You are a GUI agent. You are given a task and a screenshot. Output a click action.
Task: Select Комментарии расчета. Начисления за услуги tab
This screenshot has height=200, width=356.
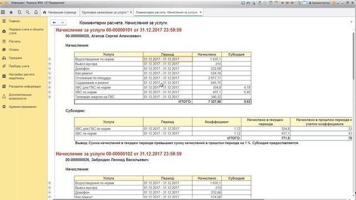(x=166, y=12)
